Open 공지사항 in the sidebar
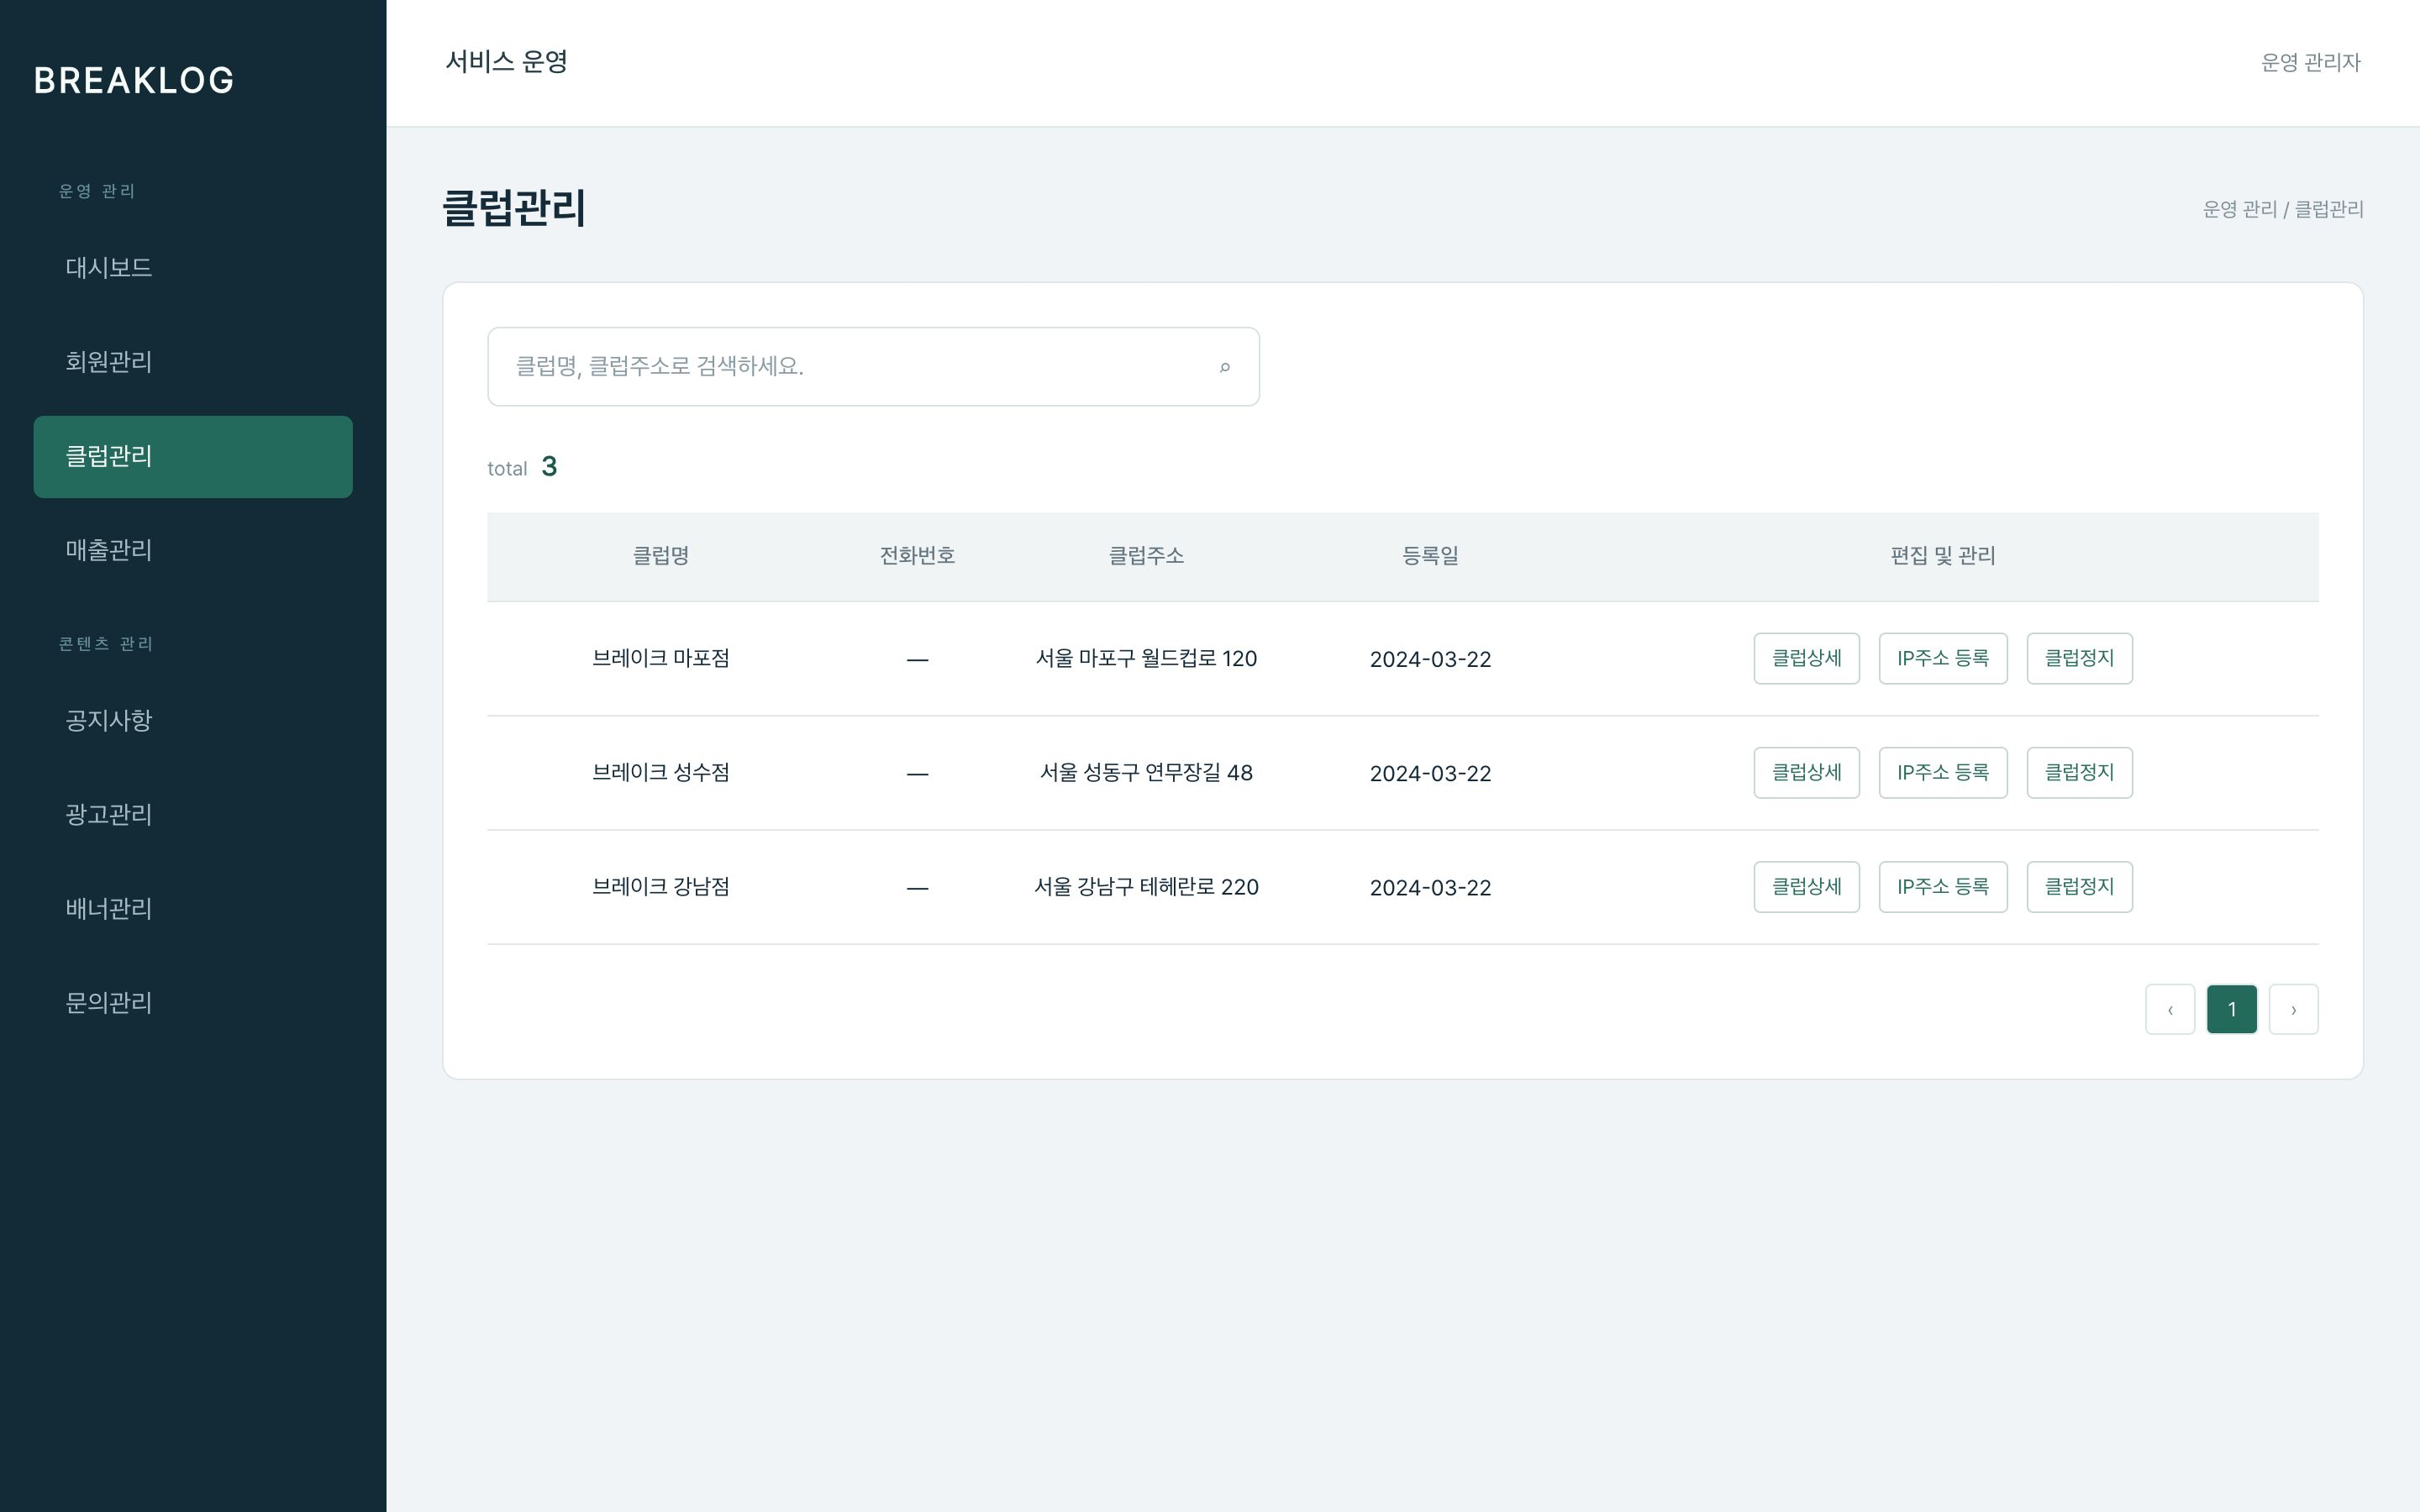Viewport: 2420px width, 1512px height. (192, 721)
